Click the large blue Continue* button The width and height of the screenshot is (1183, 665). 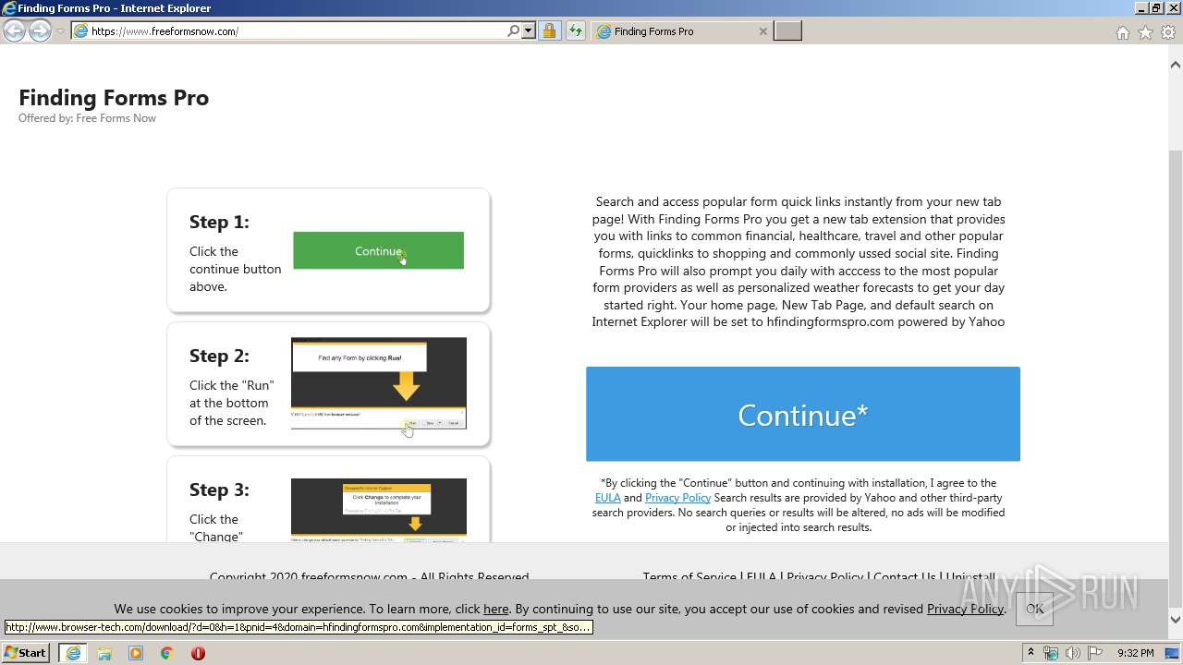[802, 414]
